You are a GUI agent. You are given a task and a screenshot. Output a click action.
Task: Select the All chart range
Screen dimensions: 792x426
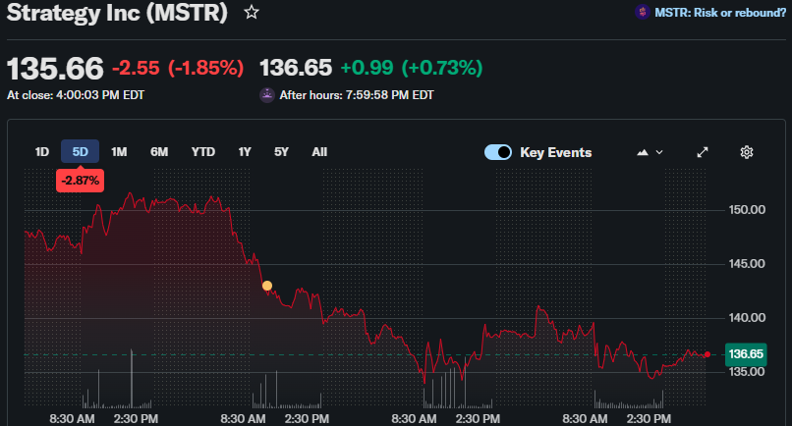click(319, 152)
